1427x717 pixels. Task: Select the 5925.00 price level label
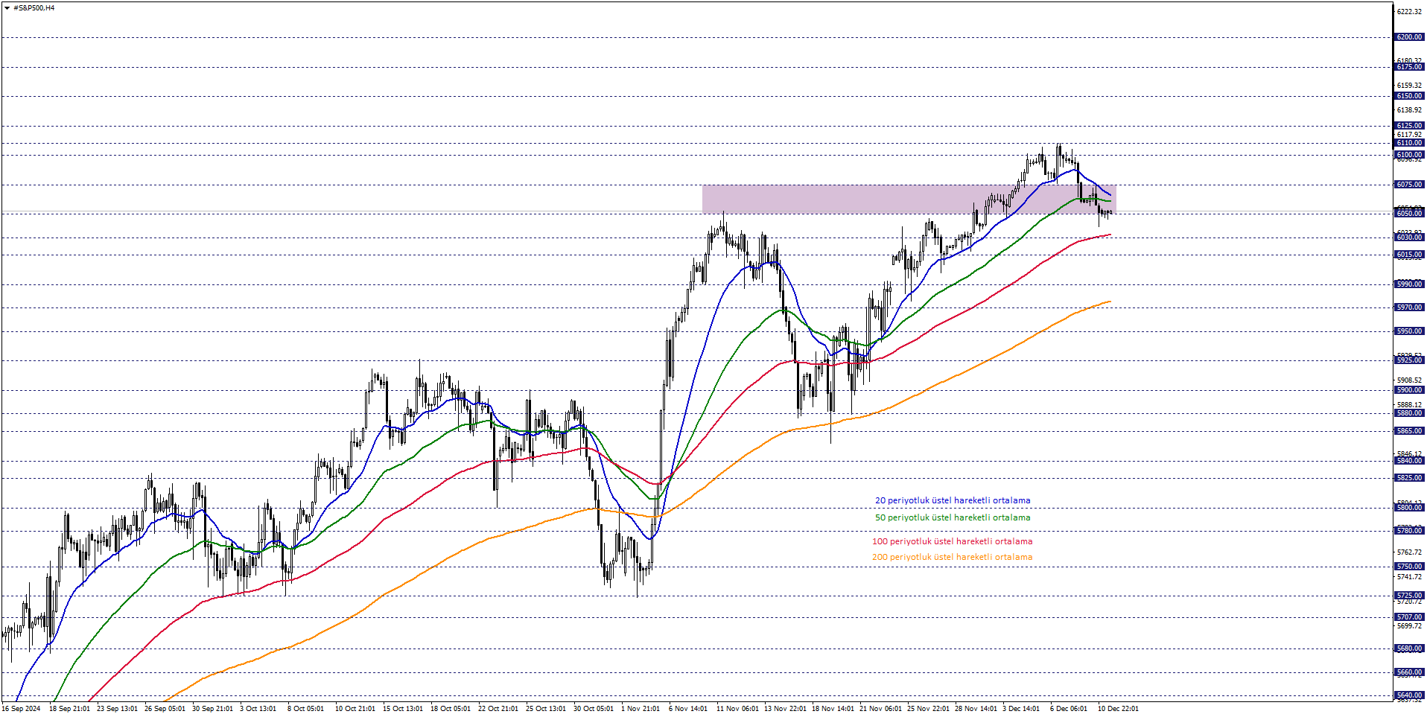point(1409,360)
